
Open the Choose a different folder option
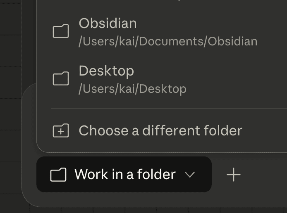[x=160, y=131]
